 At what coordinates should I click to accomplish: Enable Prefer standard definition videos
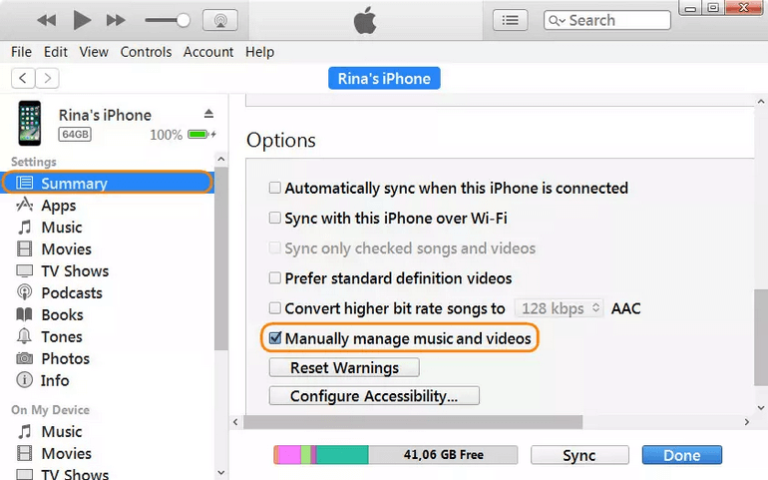[274, 278]
